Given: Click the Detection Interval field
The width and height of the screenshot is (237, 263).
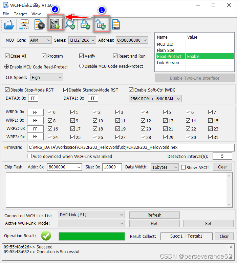Looking at the screenshot, I should [222, 156].
